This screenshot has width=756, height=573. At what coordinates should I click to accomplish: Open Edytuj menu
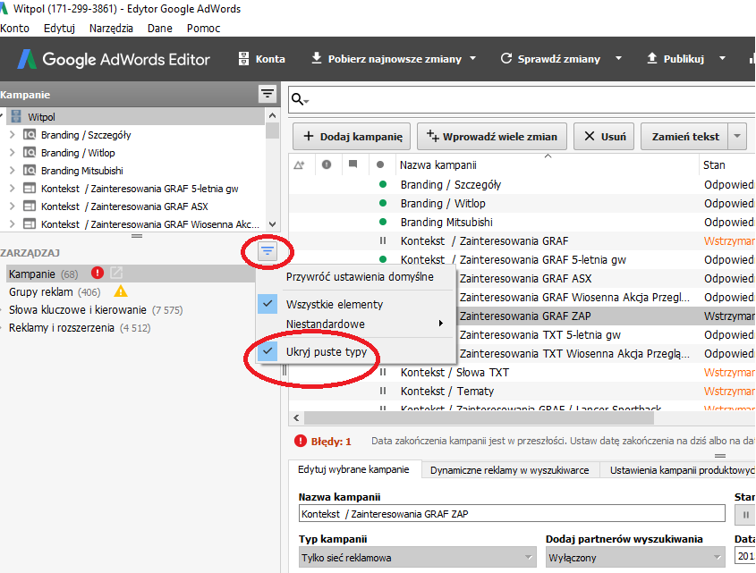tap(59, 28)
